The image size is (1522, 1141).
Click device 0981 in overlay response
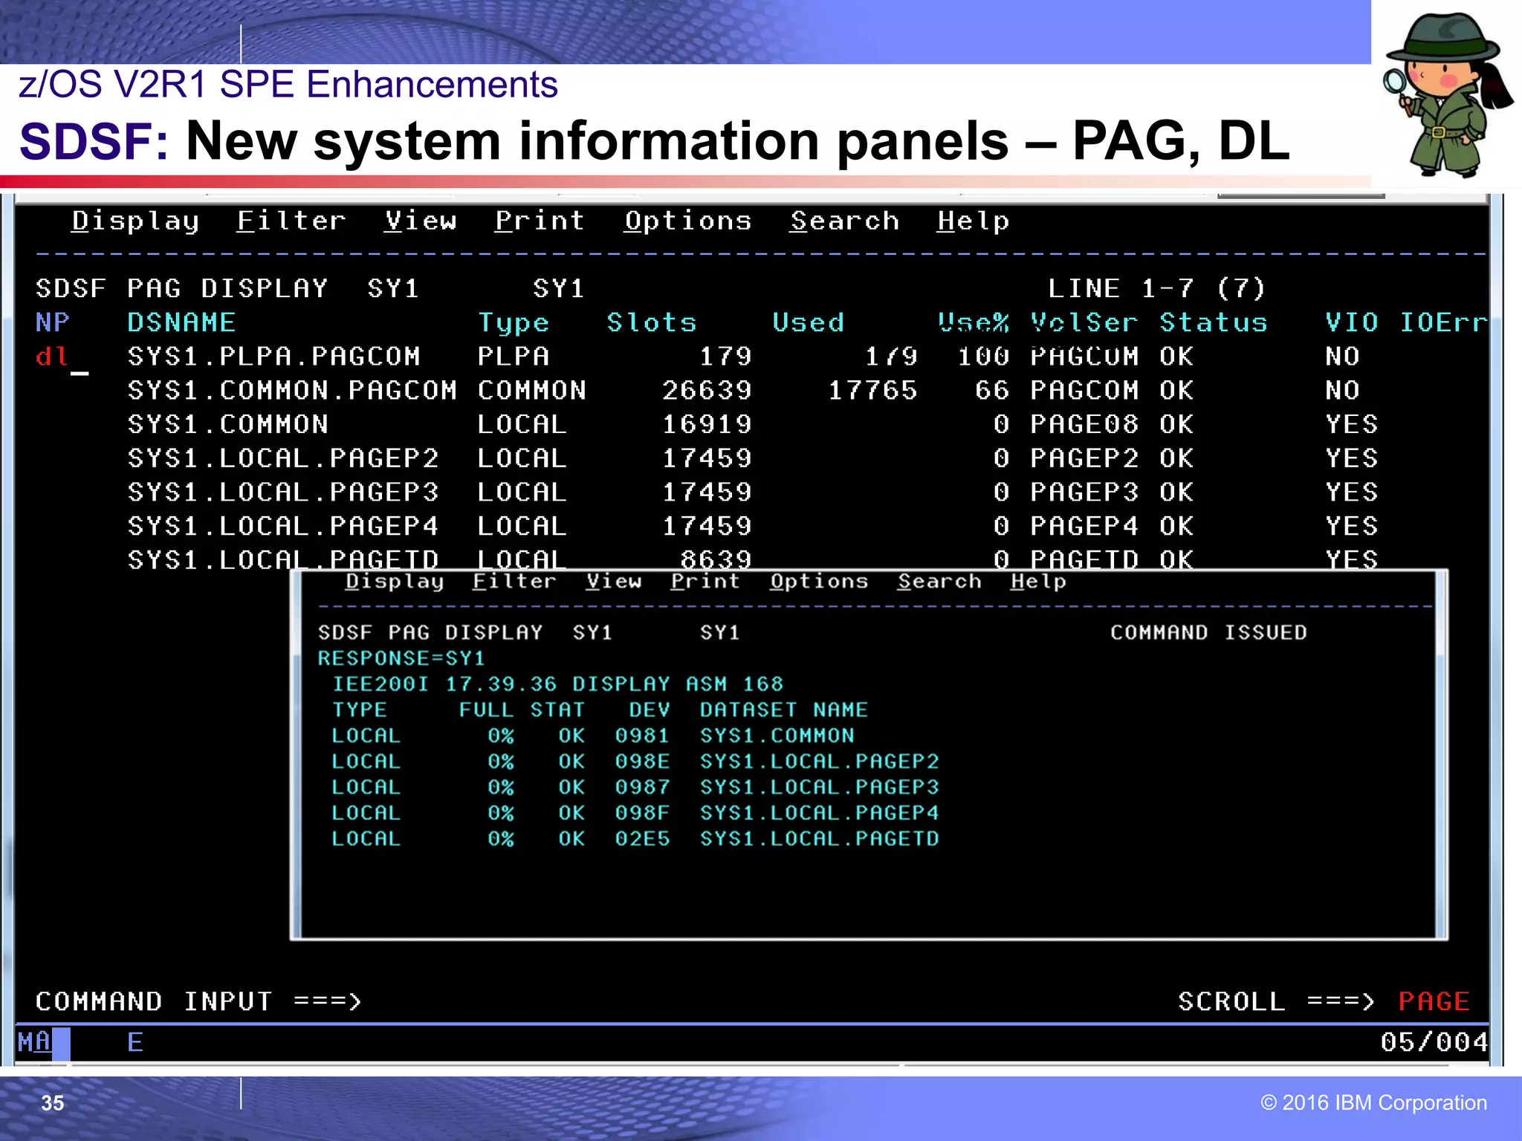pyautogui.click(x=642, y=735)
